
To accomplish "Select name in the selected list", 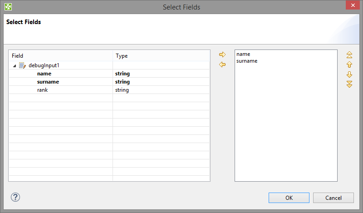I will [x=243, y=54].
